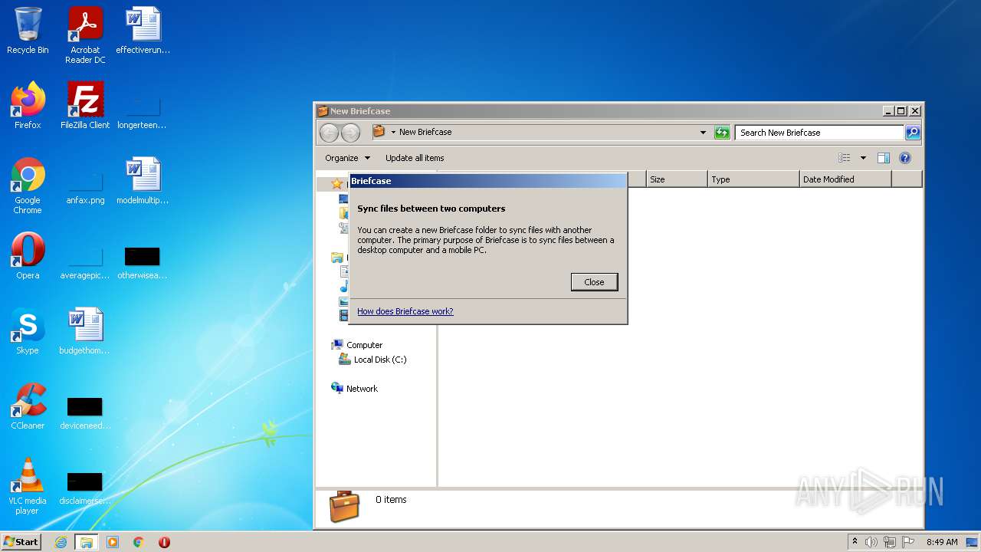
Task: Open the Organize menu
Action: (347, 158)
